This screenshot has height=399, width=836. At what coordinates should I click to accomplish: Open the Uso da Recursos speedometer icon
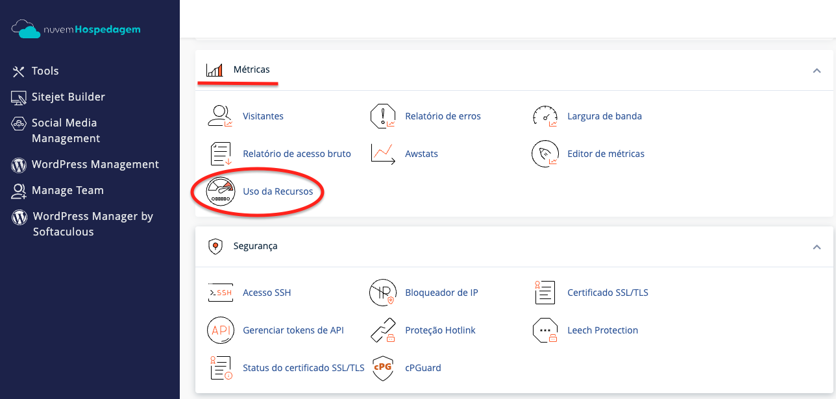click(x=220, y=191)
